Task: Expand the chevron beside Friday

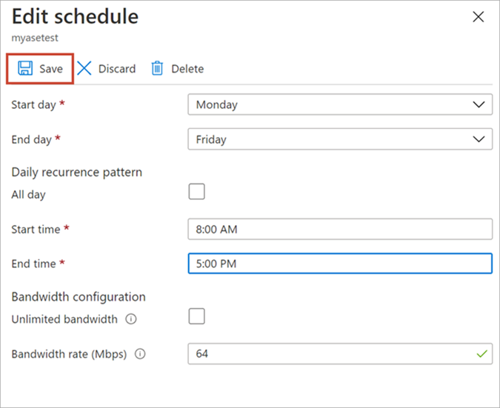Action: tap(479, 139)
